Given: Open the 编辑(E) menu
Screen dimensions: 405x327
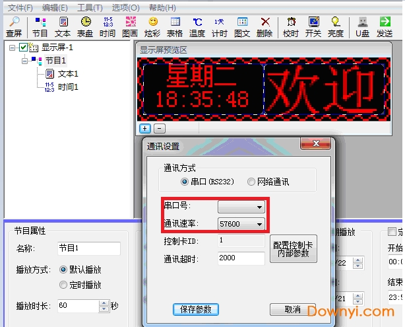Looking at the screenshot, I should pyautogui.click(x=55, y=8).
